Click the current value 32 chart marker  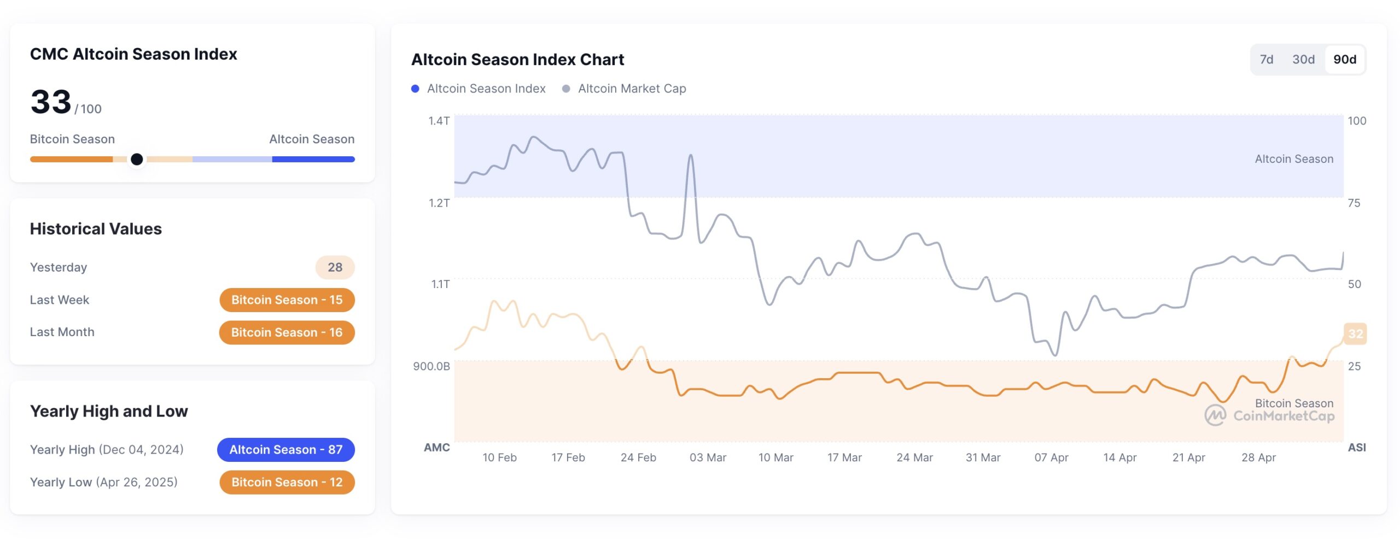click(1355, 334)
